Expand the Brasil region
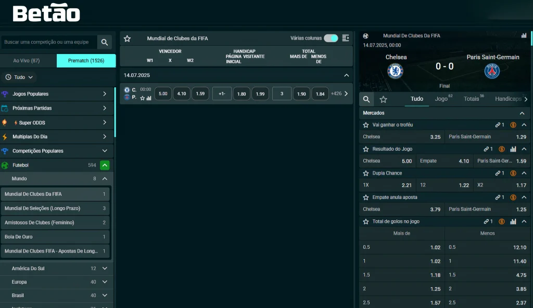Image resolution: width=533 pixels, height=308 pixels. pos(105,296)
